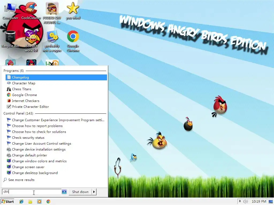The width and height of the screenshot is (274, 205).
Task: Click the Chrome icon in Programs results
Action: 9,95
